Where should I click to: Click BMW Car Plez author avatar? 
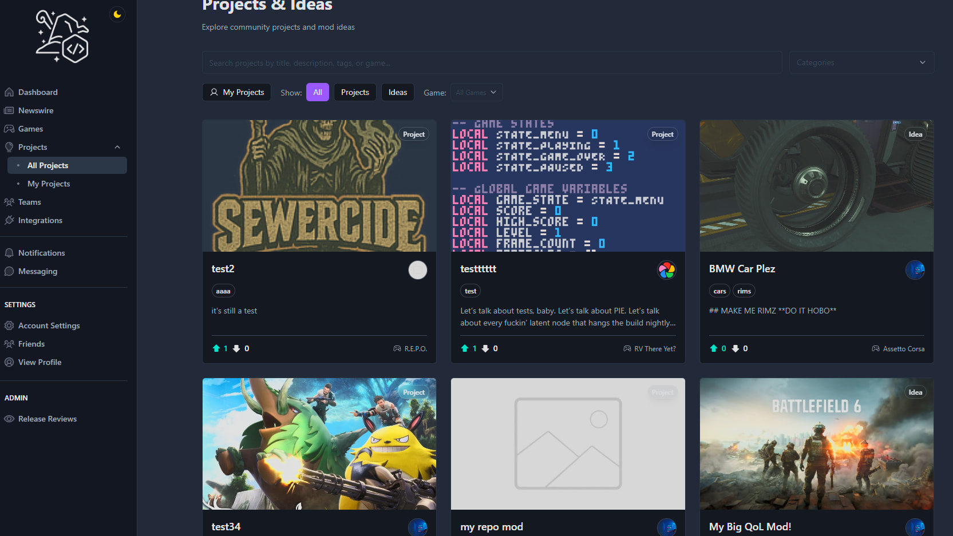click(x=915, y=270)
